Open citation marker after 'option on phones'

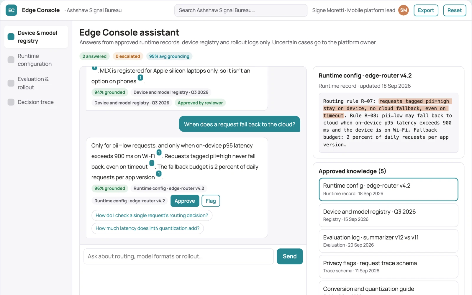140,78
